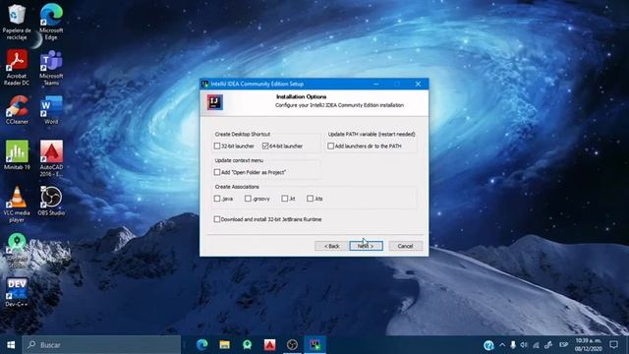Continue with the Next > button
This screenshot has height=354, width=629.
pos(366,246)
